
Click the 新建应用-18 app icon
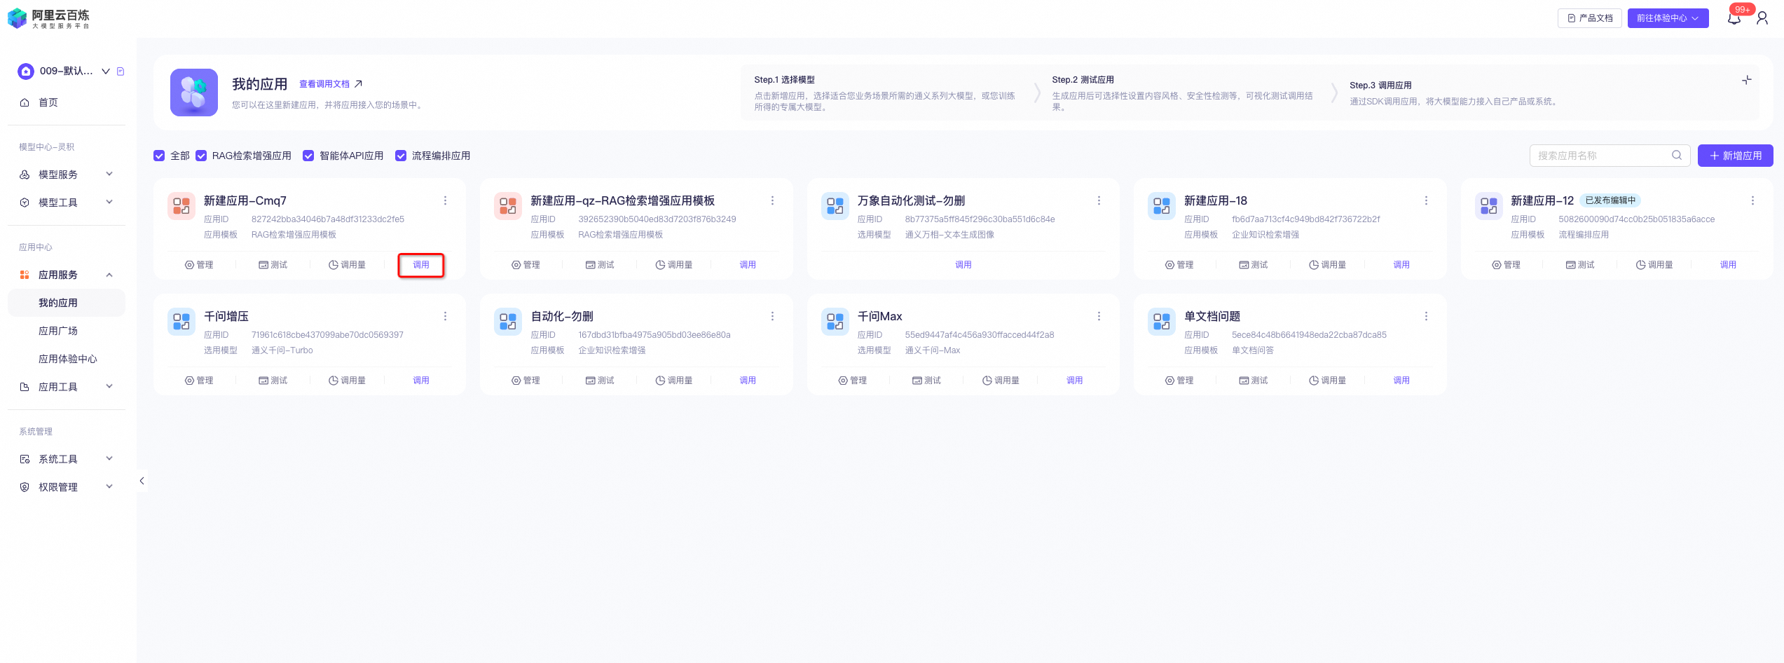1162,205
